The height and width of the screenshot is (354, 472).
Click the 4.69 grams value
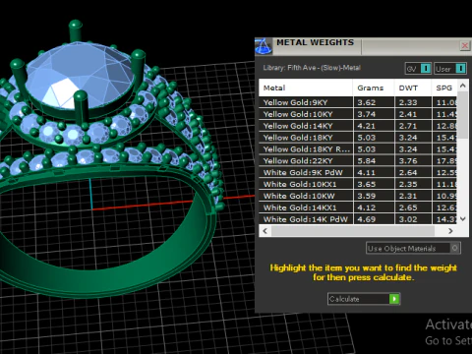(x=367, y=219)
